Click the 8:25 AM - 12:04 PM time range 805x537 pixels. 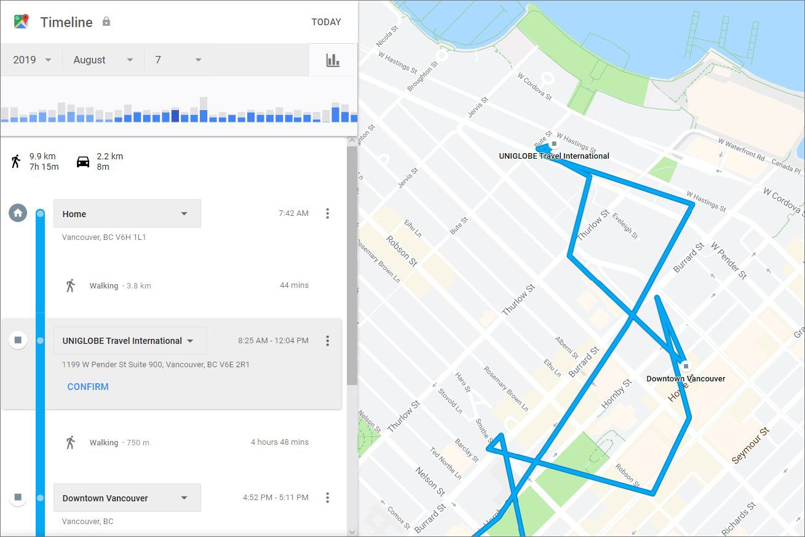click(x=274, y=340)
